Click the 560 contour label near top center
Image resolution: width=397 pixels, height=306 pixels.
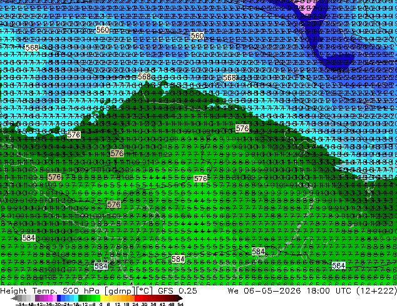[x=197, y=36]
